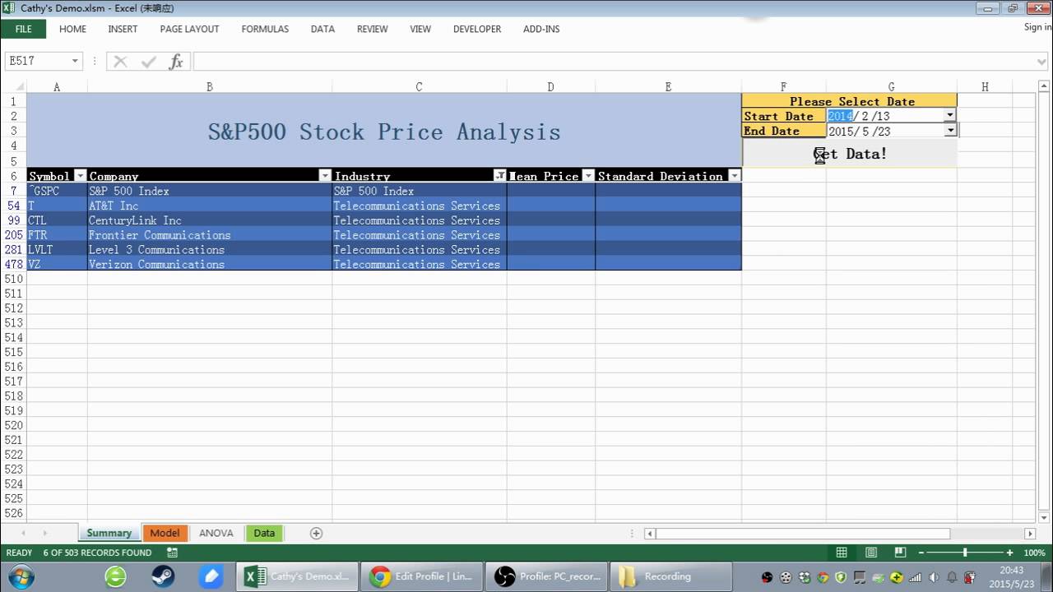
Task: Open the INSERT ribbon tab
Action: pos(123,29)
